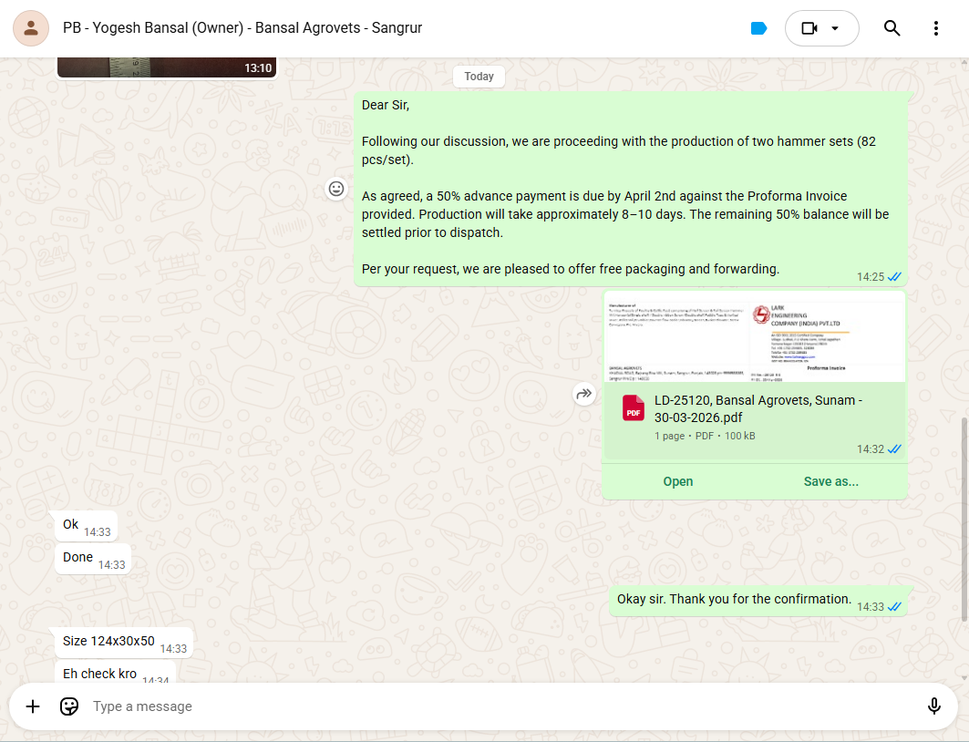Open the attach plus menu
The height and width of the screenshot is (742, 969).
[33, 706]
